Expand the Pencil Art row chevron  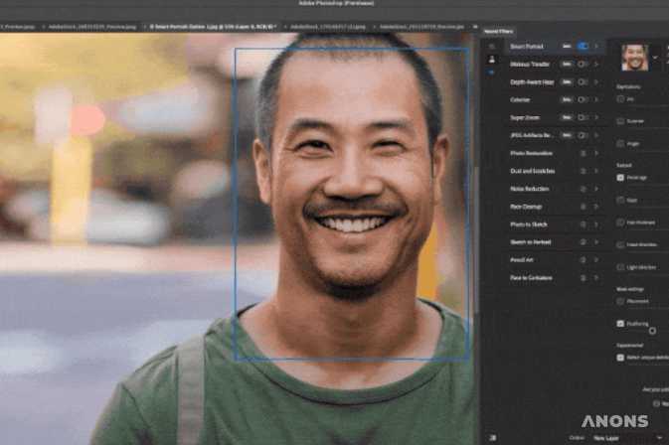(x=596, y=260)
